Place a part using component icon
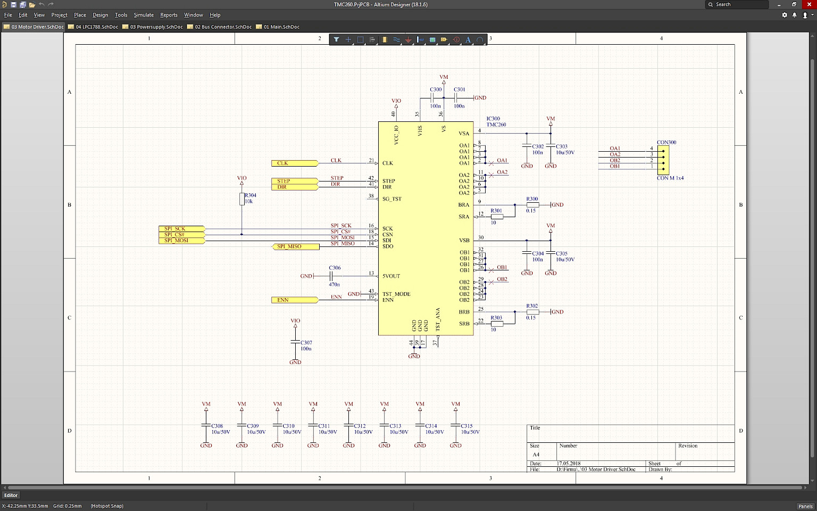This screenshot has width=817, height=511. [384, 39]
